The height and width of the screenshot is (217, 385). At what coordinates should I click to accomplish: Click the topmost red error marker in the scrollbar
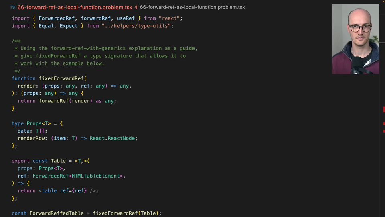tap(384, 109)
